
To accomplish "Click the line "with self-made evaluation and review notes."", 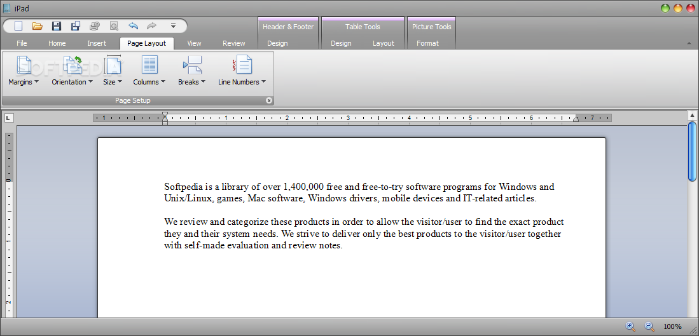I will click(253, 245).
